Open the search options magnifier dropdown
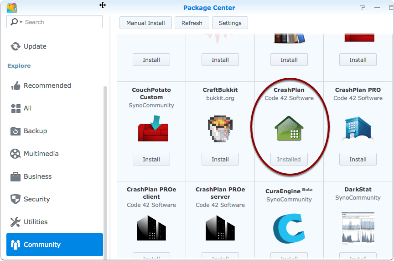Screen dimensions: 394x261 16,22
